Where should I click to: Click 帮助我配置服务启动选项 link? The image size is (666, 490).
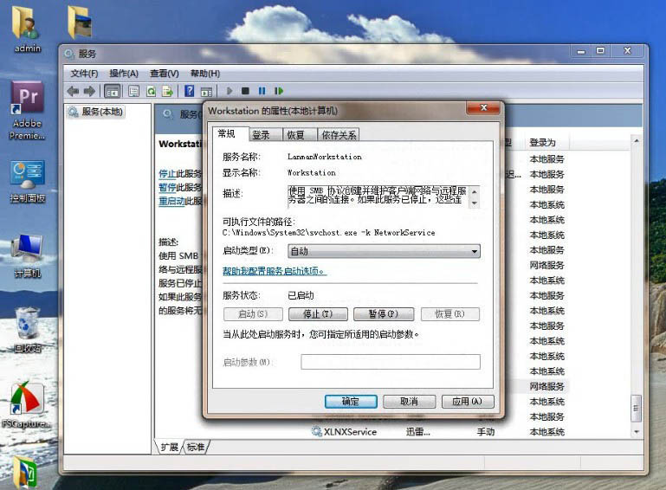tap(275, 271)
